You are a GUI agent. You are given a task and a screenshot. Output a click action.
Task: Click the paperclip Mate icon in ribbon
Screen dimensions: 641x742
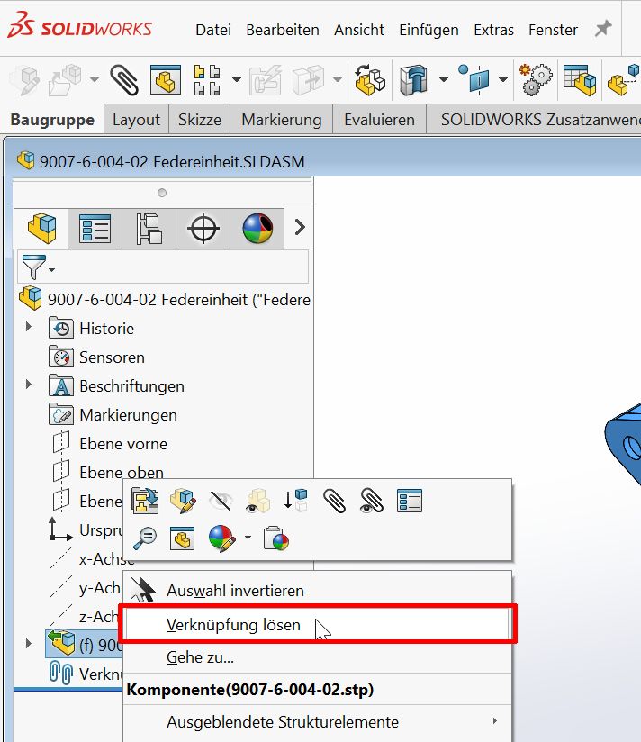pyautogui.click(x=124, y=79)
